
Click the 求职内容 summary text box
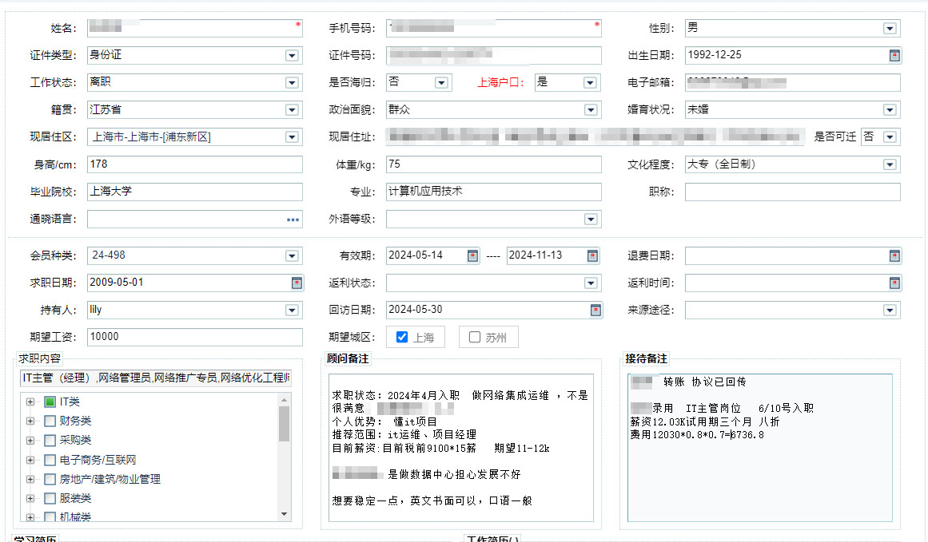pyautogui.click(x=156, y=378)
